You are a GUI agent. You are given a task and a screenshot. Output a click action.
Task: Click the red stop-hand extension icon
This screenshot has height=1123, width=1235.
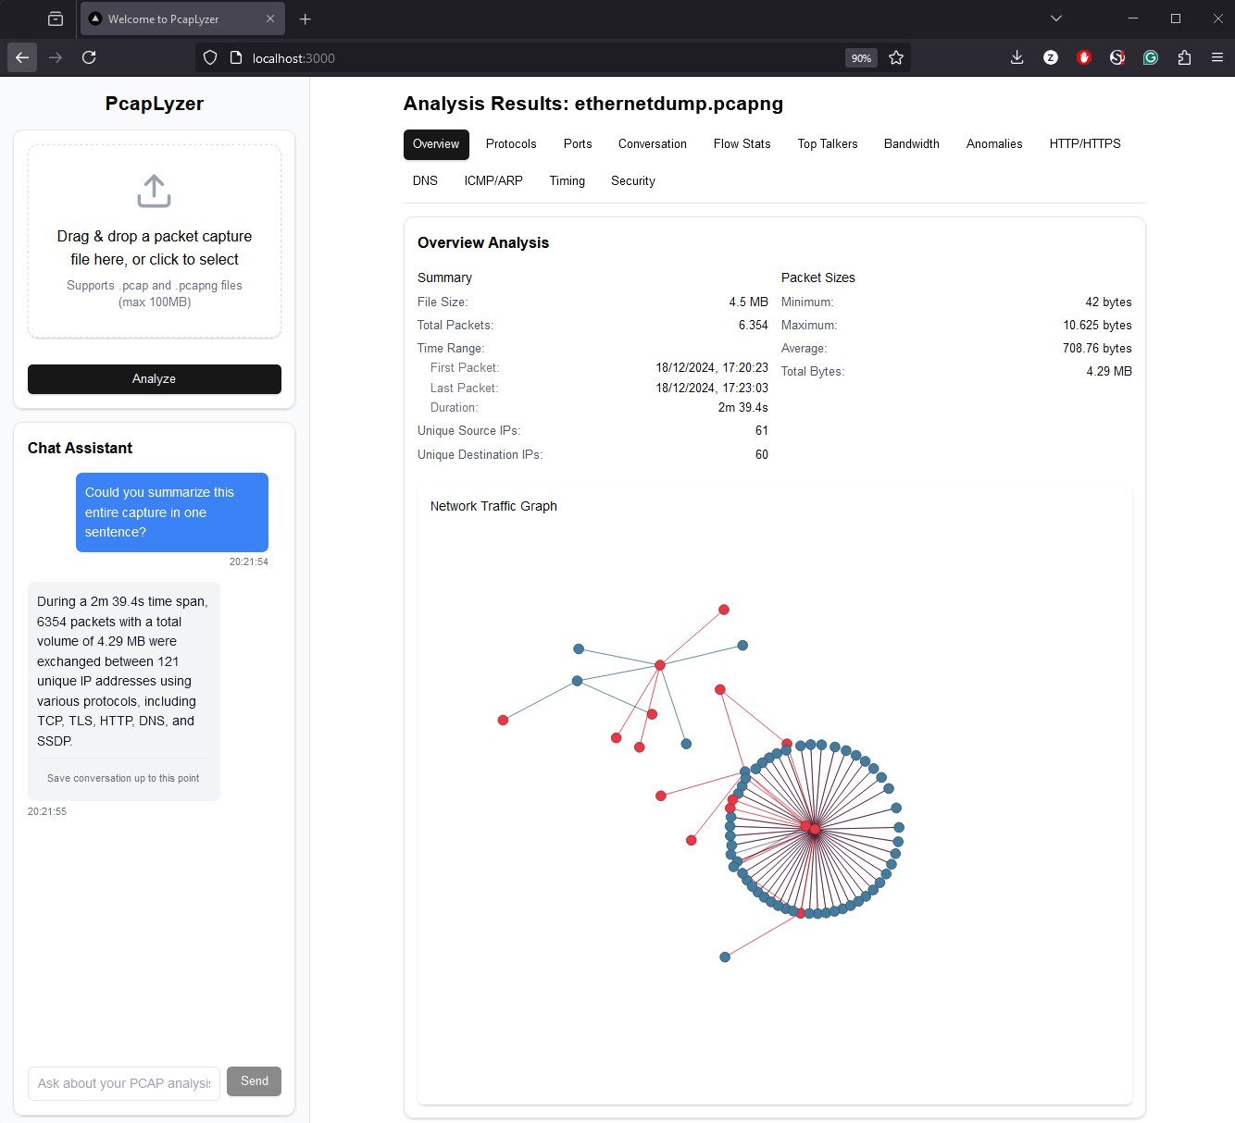(1084, 57)
